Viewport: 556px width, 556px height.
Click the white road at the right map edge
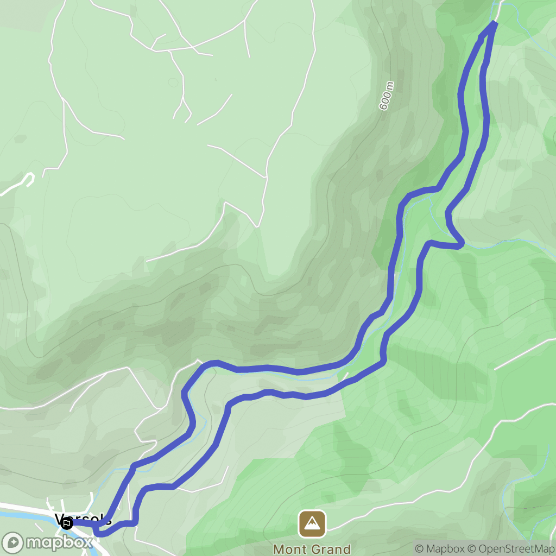tap(525, 354)
